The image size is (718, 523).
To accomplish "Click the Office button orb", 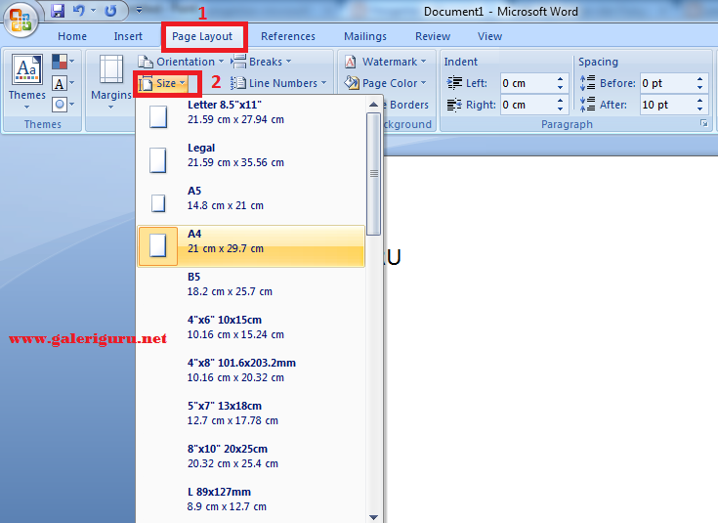I will (x=21, y=21).
